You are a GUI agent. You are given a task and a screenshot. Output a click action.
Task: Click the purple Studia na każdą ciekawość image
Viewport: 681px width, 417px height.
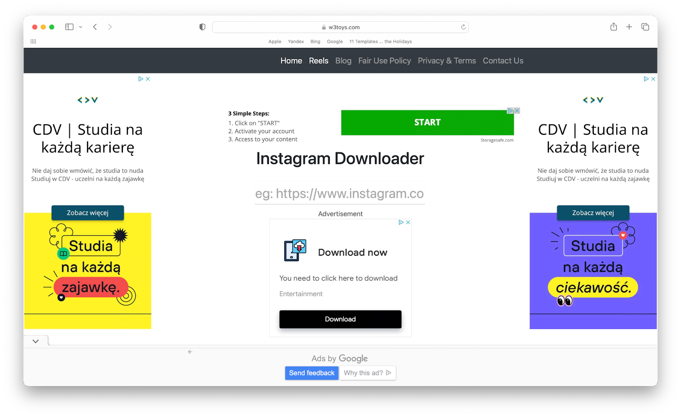point(593,271)
